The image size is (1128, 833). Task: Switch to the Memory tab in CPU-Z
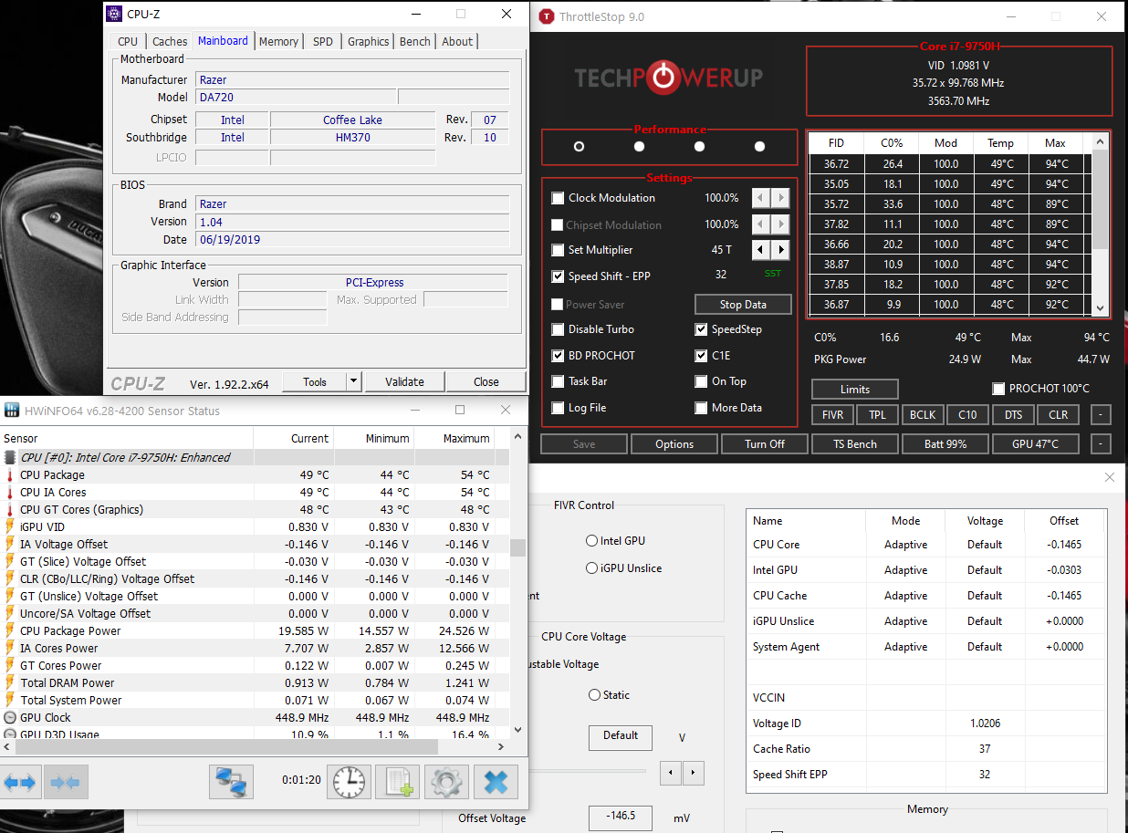[278, 41]
